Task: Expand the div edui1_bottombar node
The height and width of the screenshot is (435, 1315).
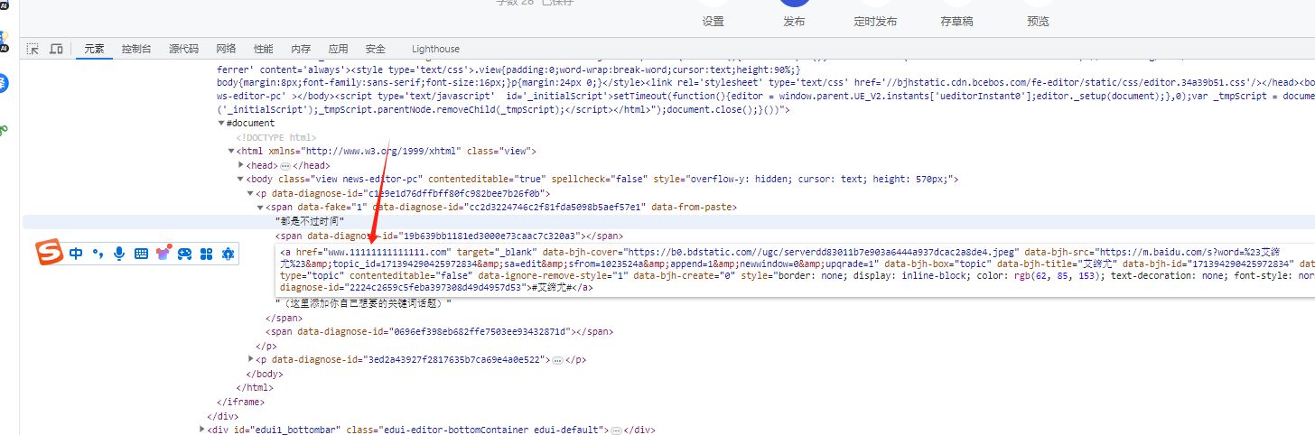Action: point(202,430)
